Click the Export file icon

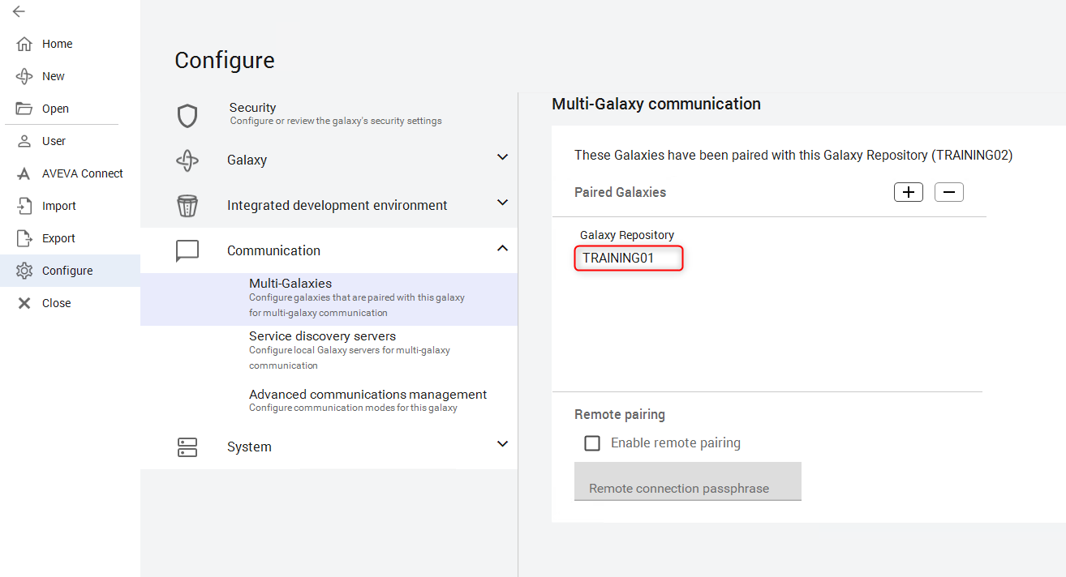24,238
